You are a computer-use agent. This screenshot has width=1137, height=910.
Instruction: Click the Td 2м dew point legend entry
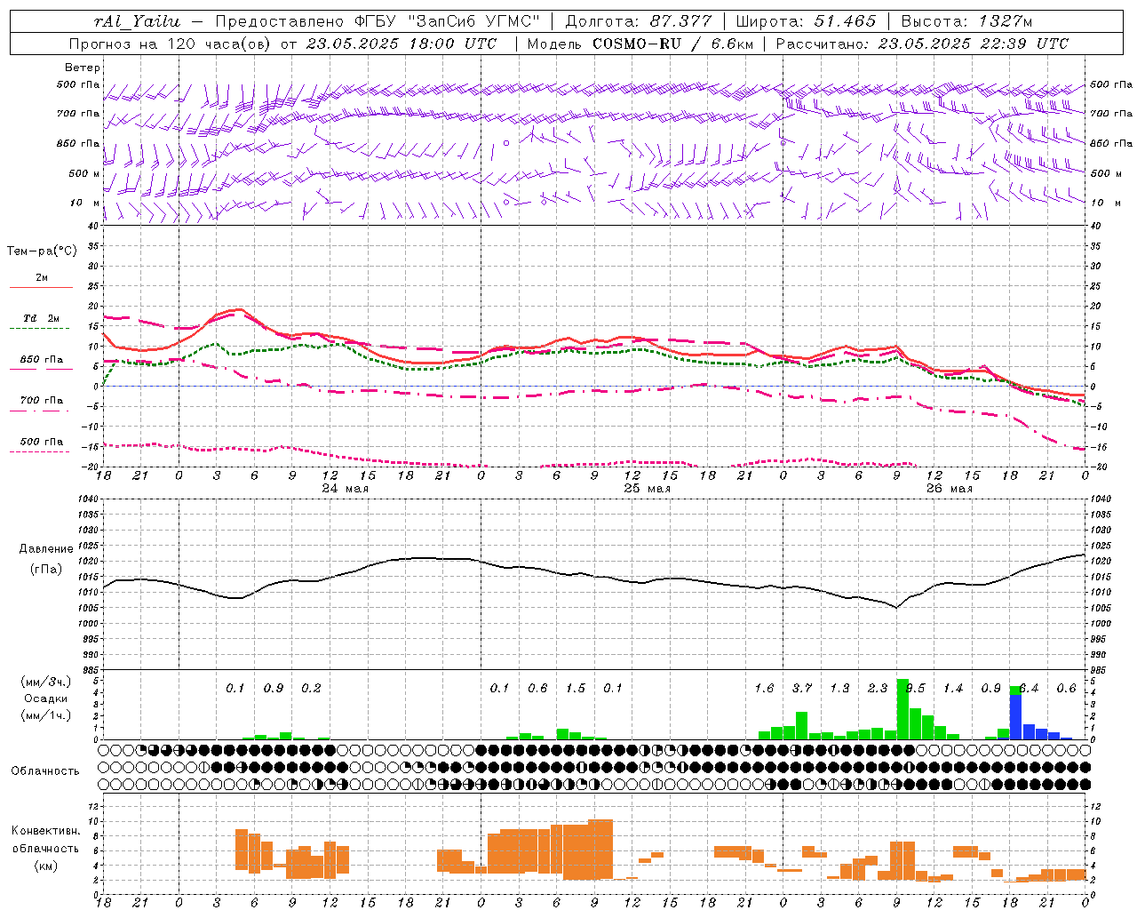(x=42, y=318)
